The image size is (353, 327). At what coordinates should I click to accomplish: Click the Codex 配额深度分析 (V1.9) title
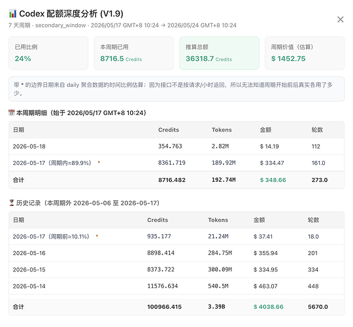pyautogui.click(x=71, y=14)
